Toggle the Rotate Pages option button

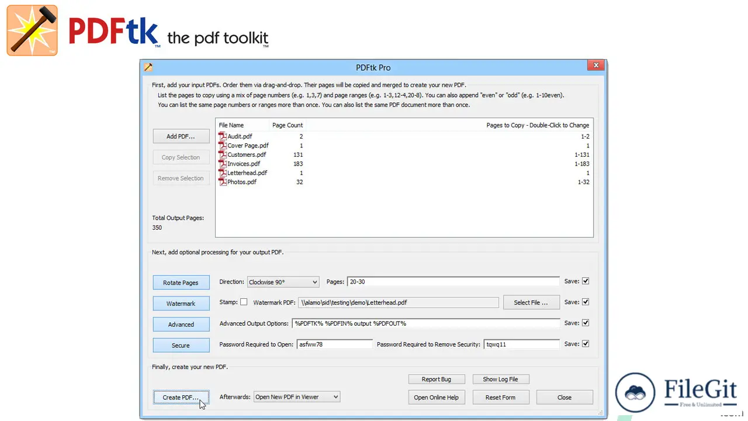(x=181, y=282)
